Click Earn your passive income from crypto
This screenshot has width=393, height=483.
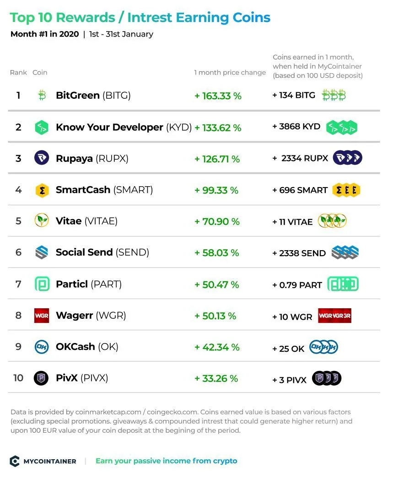click(x=167, y=461)
